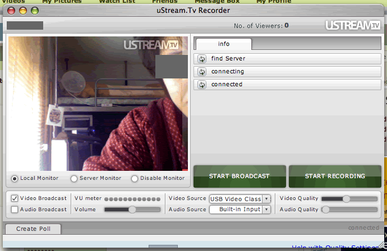Viewport: 387px width, 251px height.
Task: Open the Video Source dropdown
Action: pyautogui.click(x=240, y=199)
